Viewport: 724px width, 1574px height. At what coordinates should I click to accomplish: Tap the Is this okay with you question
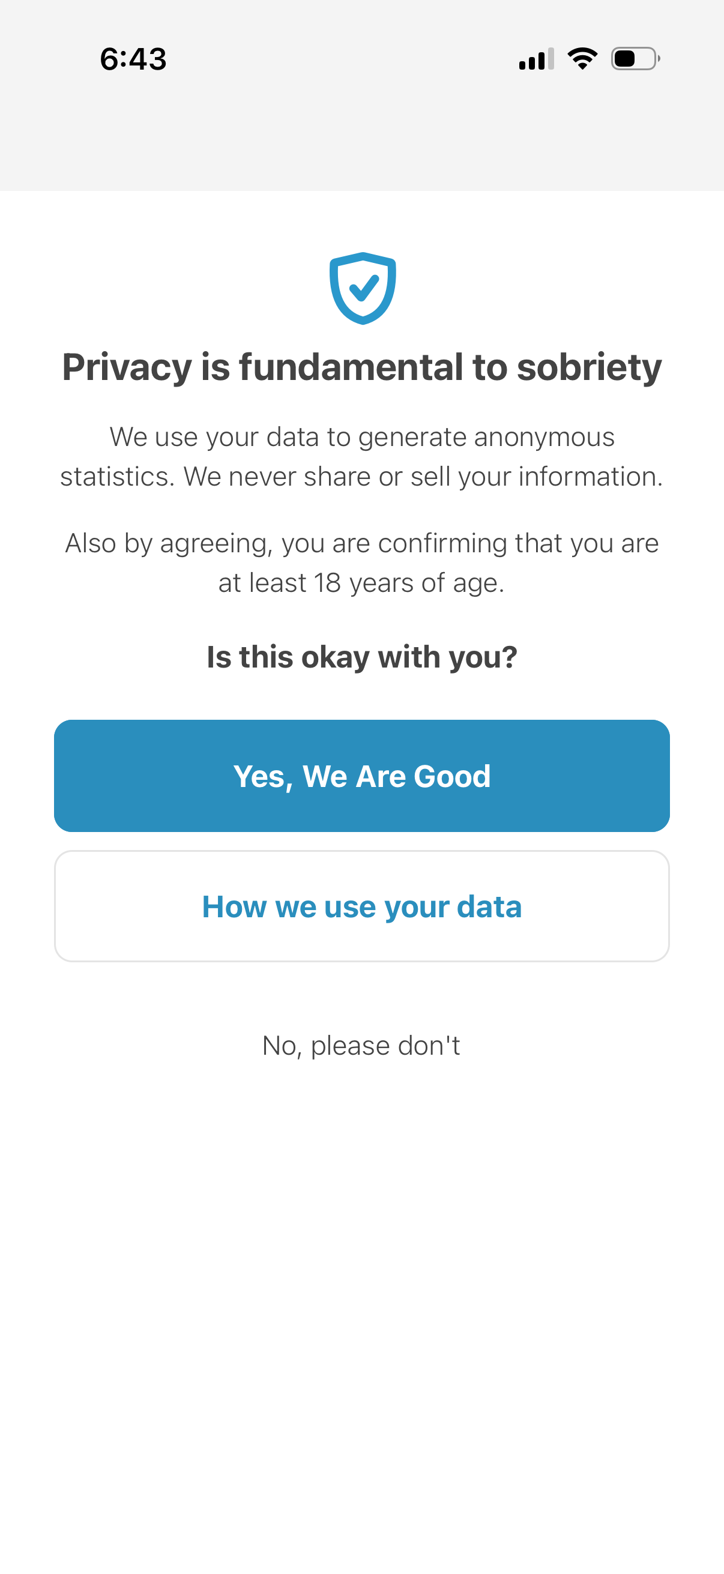pyautogui.click(x=361, y=657)
